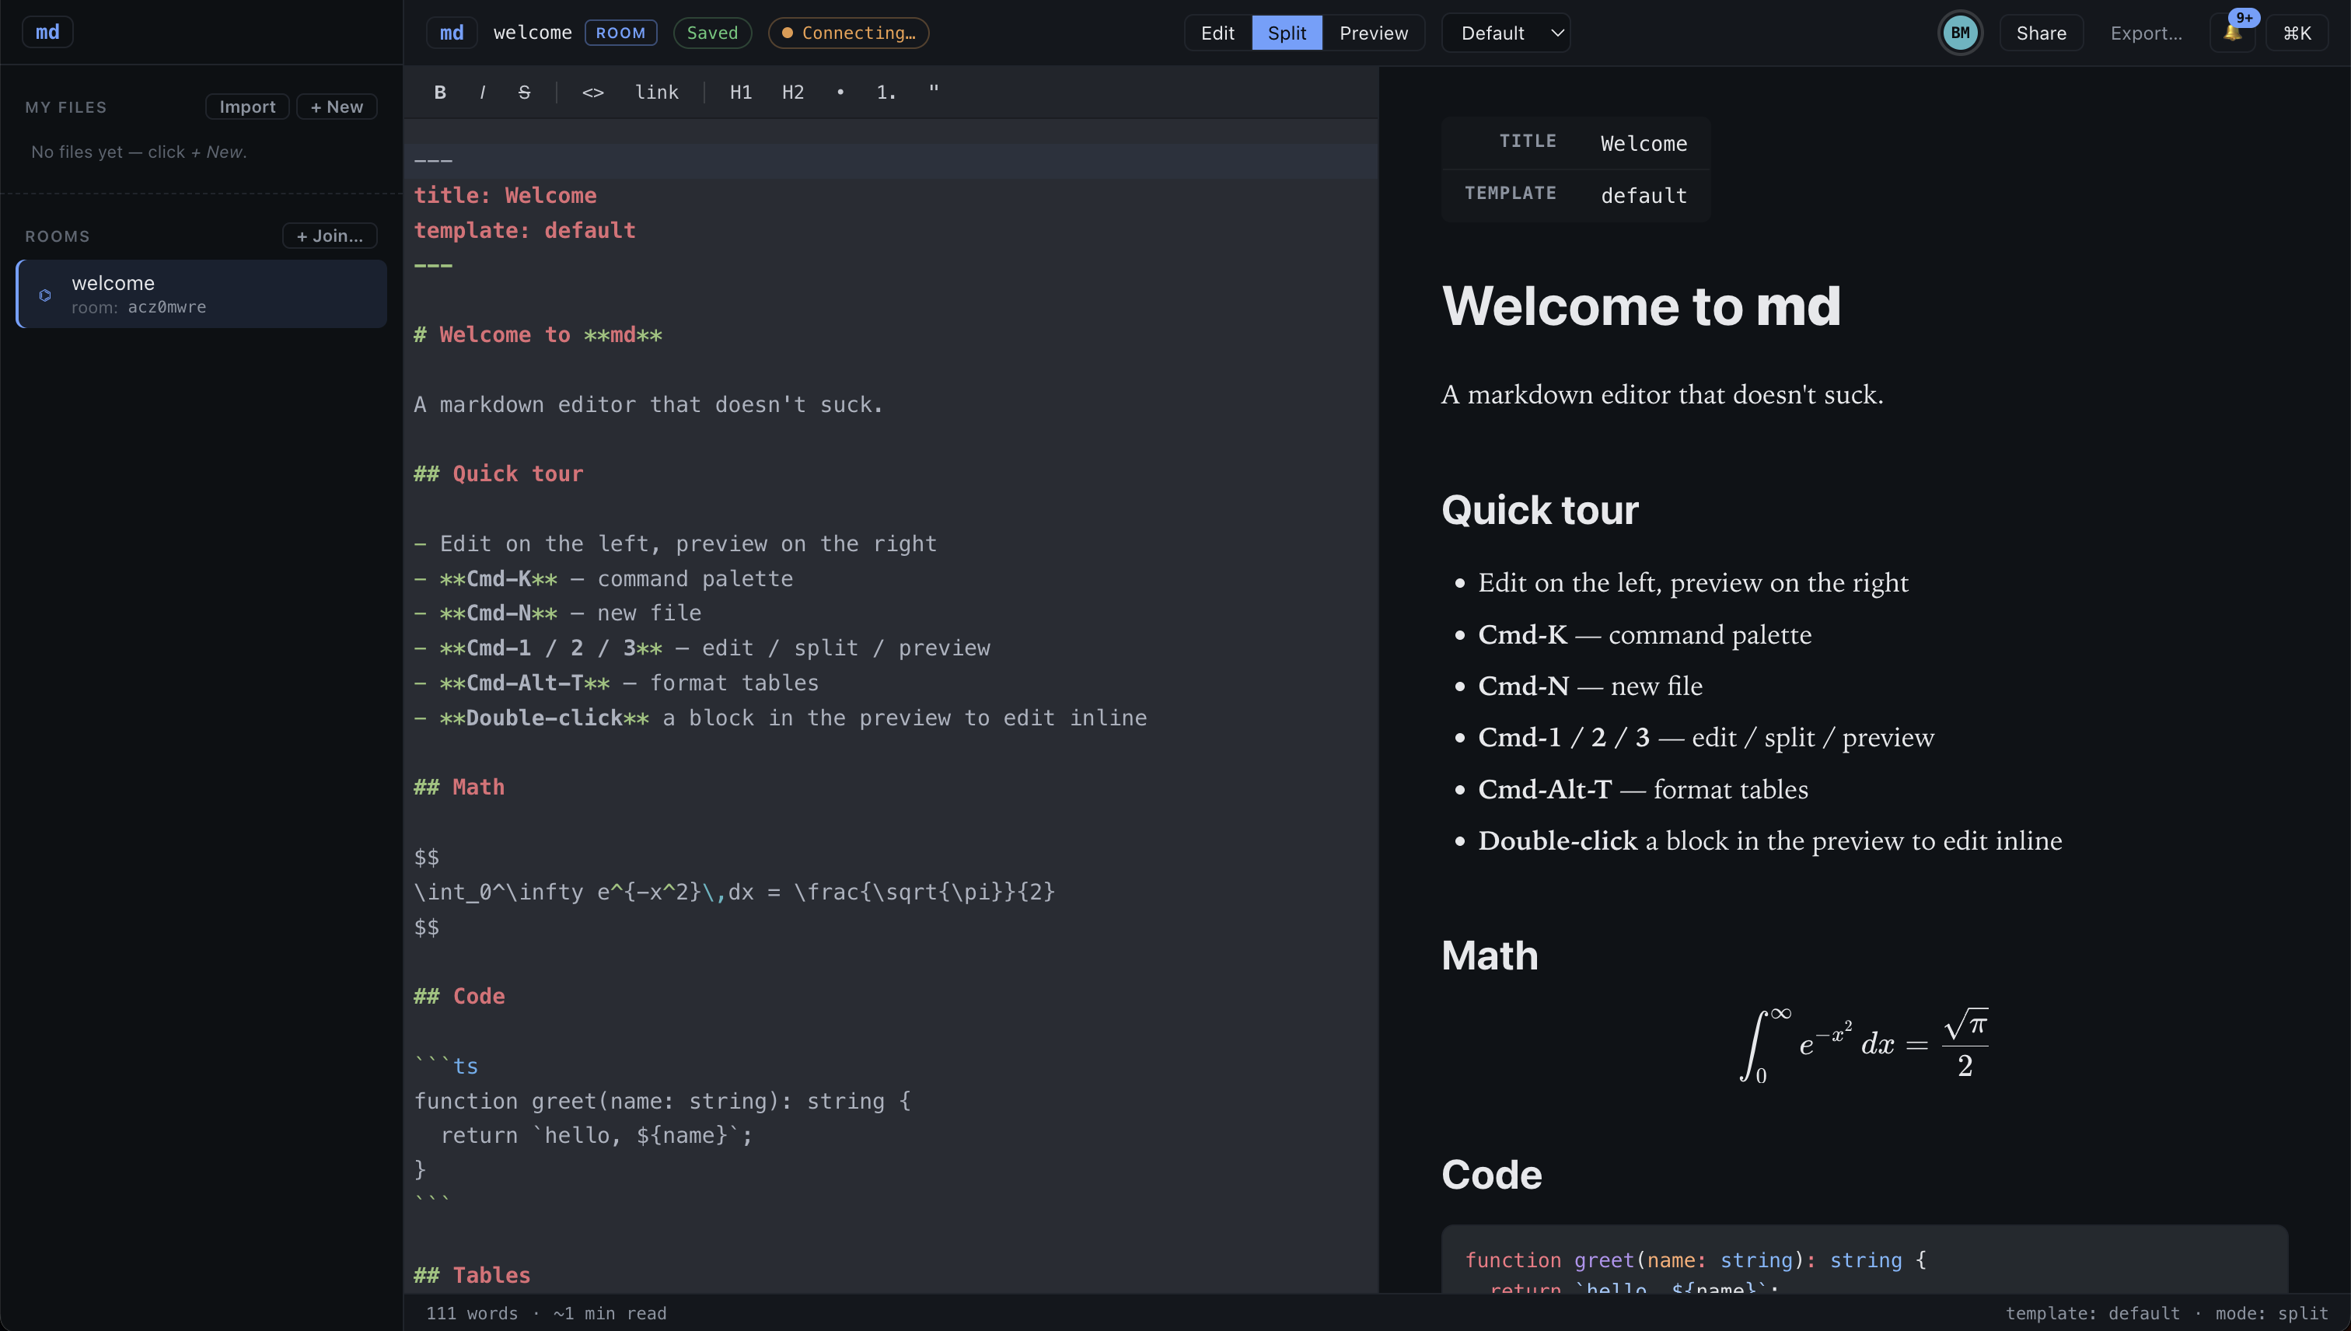This screenshot has height=1331, width=2351.
Task: Open the BM user avatar
Action: [1960, 33]
